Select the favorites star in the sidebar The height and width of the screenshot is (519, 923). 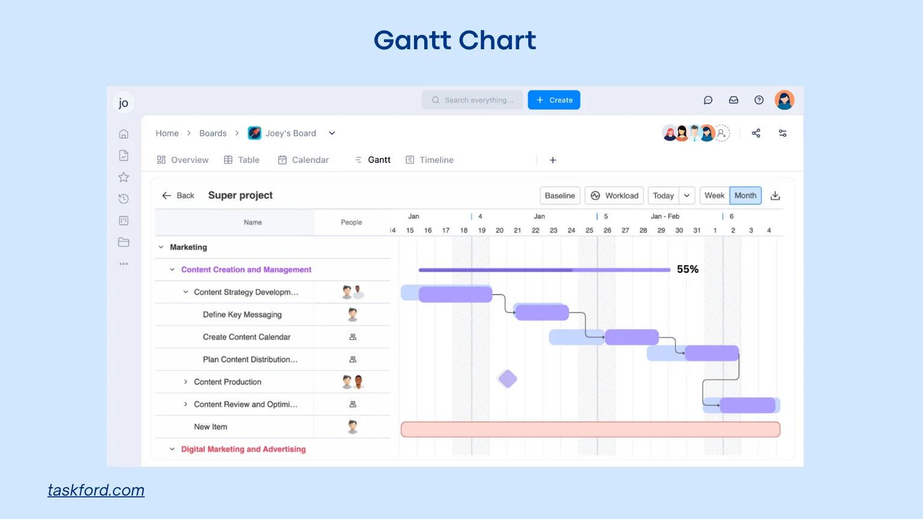[123, 177]
